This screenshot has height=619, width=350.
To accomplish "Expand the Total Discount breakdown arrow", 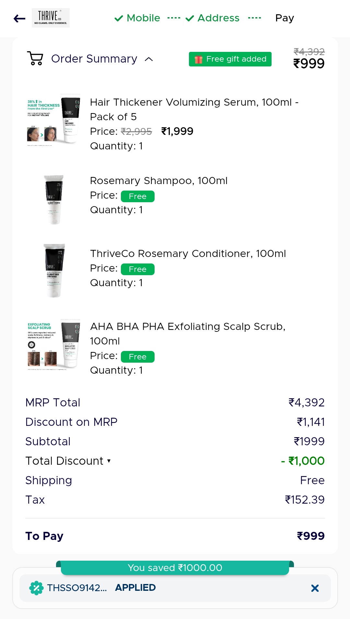I will coord(109,461).
